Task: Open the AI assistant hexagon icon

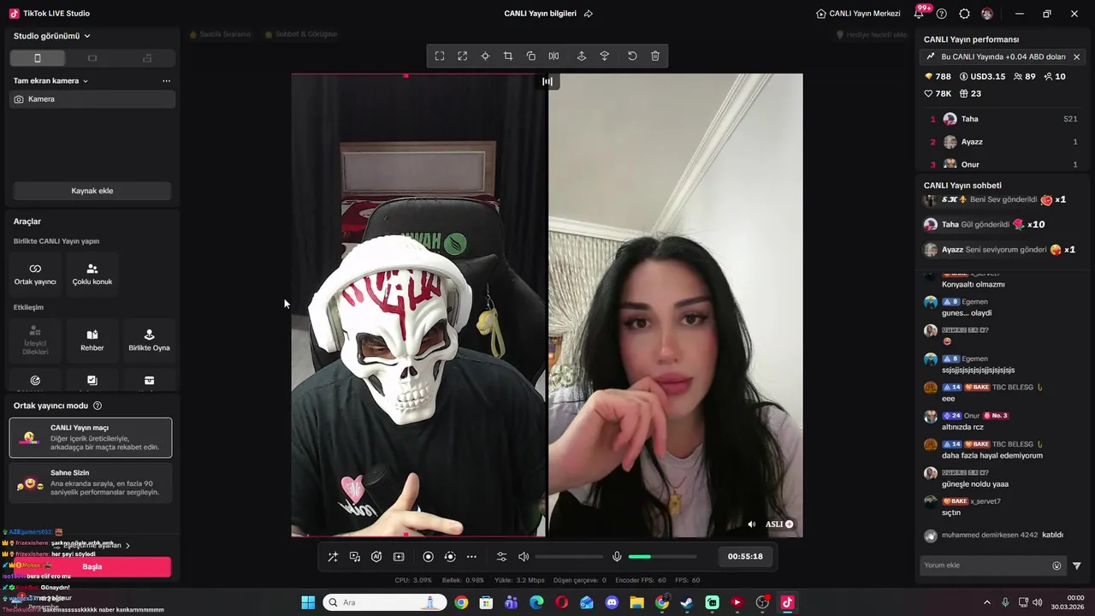Action: [x=376, y=556]
